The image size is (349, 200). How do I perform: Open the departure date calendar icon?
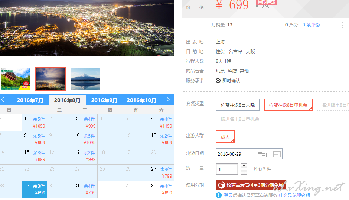point(277,154)
